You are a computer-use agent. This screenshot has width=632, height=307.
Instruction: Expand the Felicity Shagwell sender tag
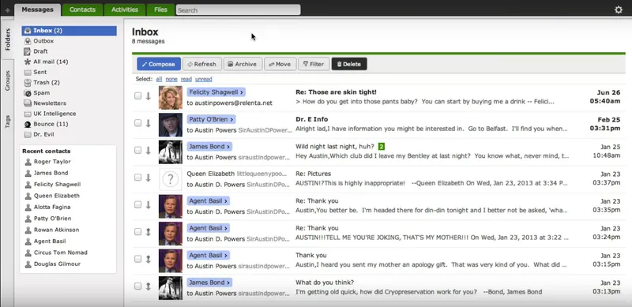[216, 92]
